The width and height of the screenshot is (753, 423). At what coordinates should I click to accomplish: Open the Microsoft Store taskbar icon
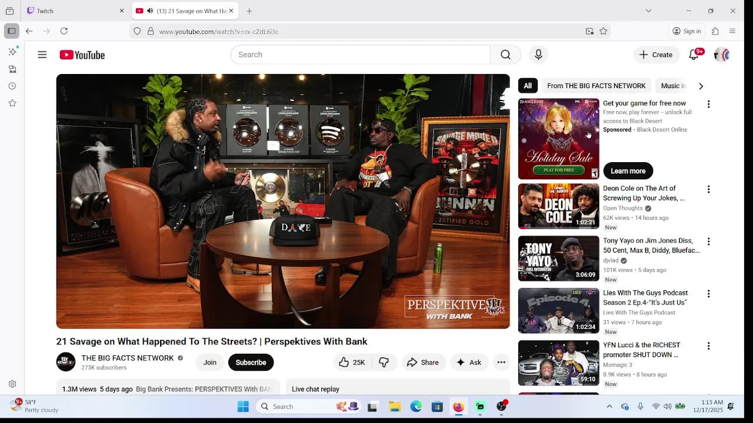[x=437, y=407]
